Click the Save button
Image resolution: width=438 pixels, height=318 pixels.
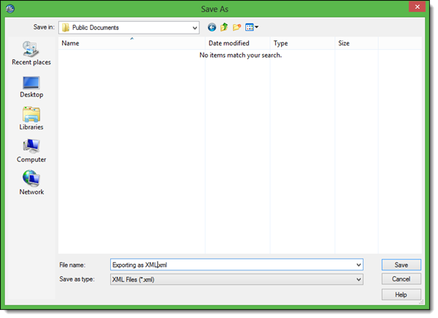click(401, 265)
